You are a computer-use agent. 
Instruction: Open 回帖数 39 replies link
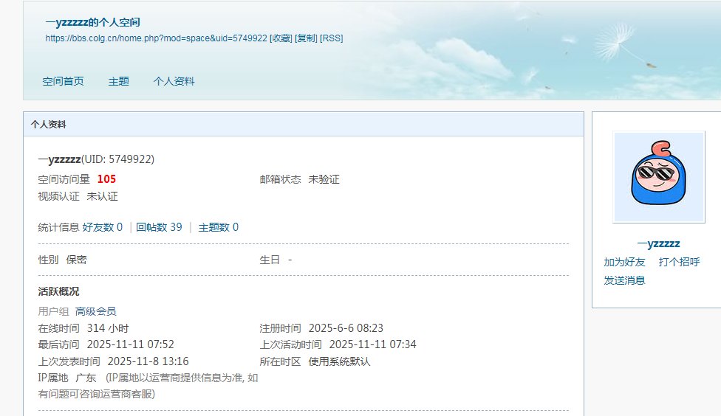point(159,227)
